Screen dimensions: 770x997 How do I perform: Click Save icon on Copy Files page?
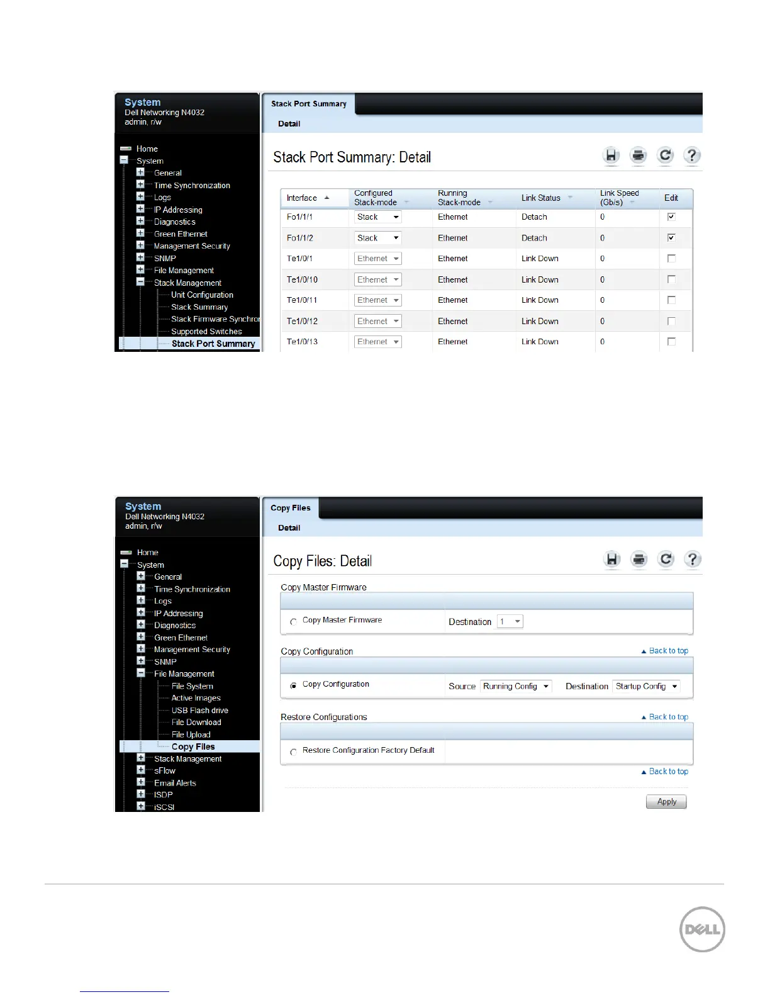(x=611, y=559)
